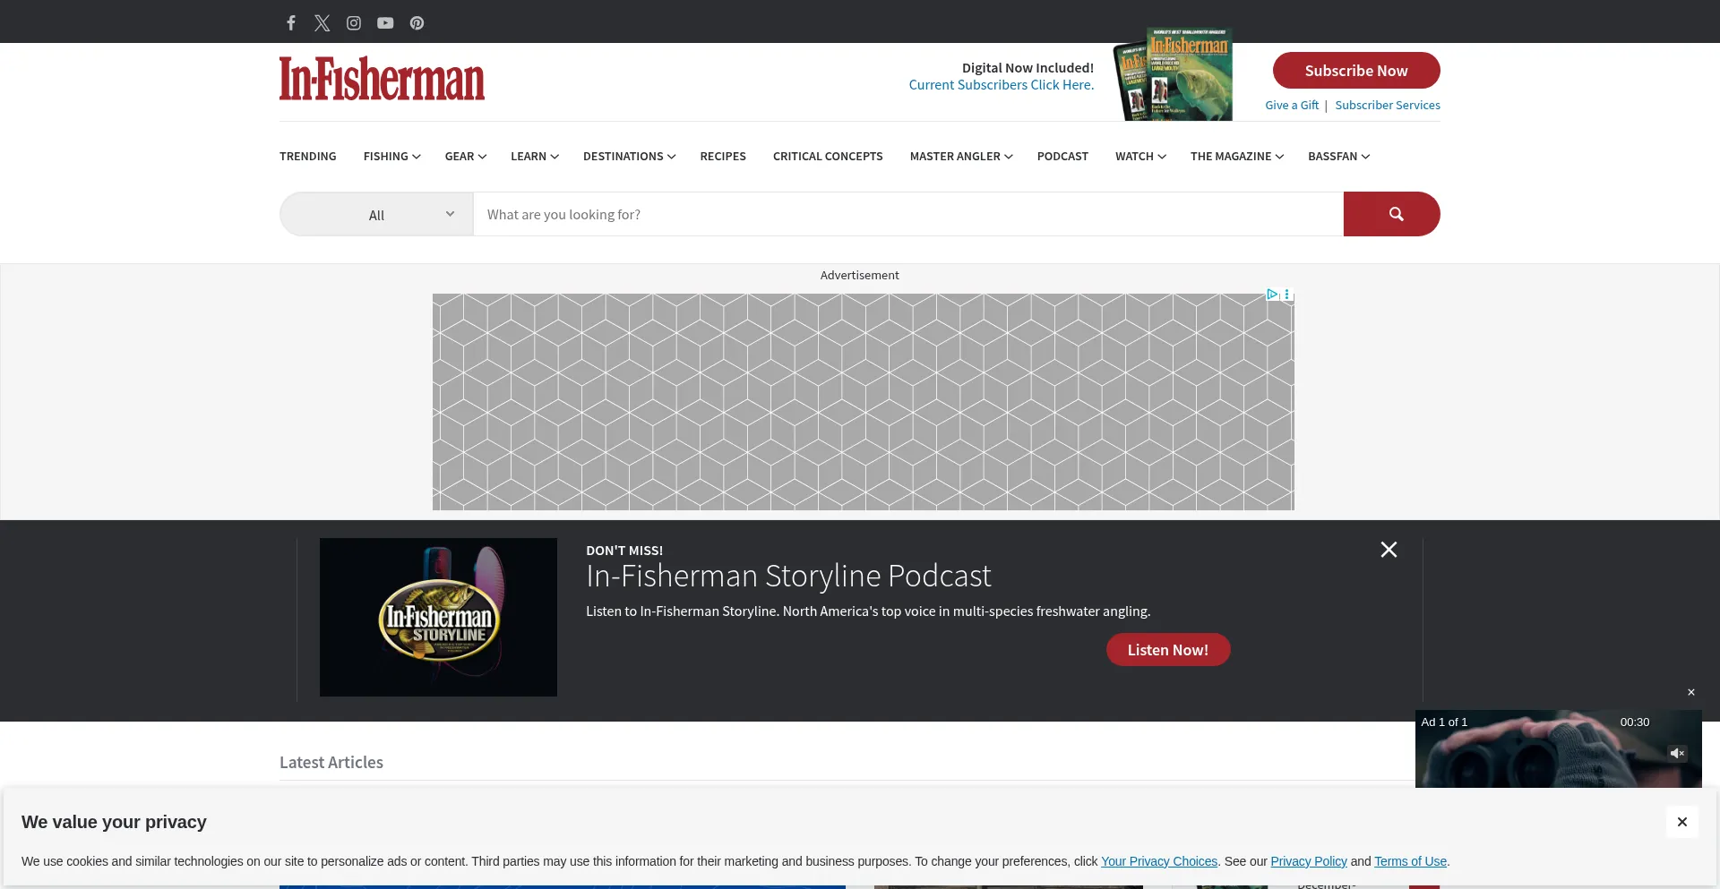Expand the FISHING navigation dropdown

391,156
